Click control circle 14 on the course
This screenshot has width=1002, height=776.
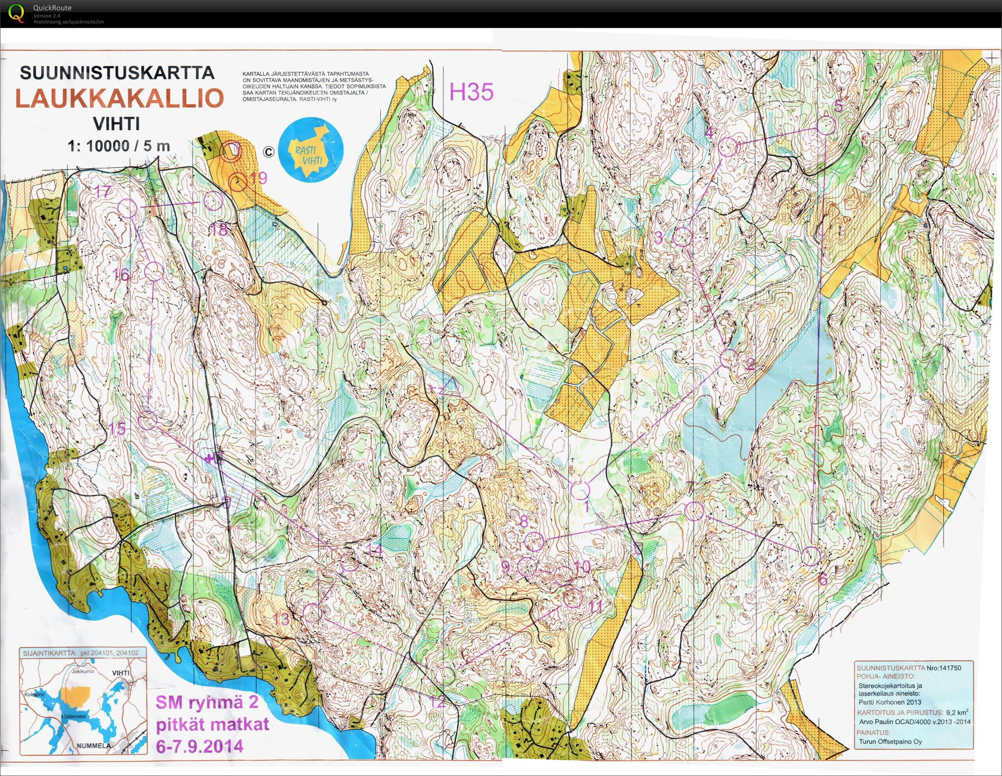(x=350, y=562)
